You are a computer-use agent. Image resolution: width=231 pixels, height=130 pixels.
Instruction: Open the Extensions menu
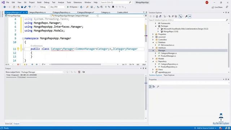point(78,3)
